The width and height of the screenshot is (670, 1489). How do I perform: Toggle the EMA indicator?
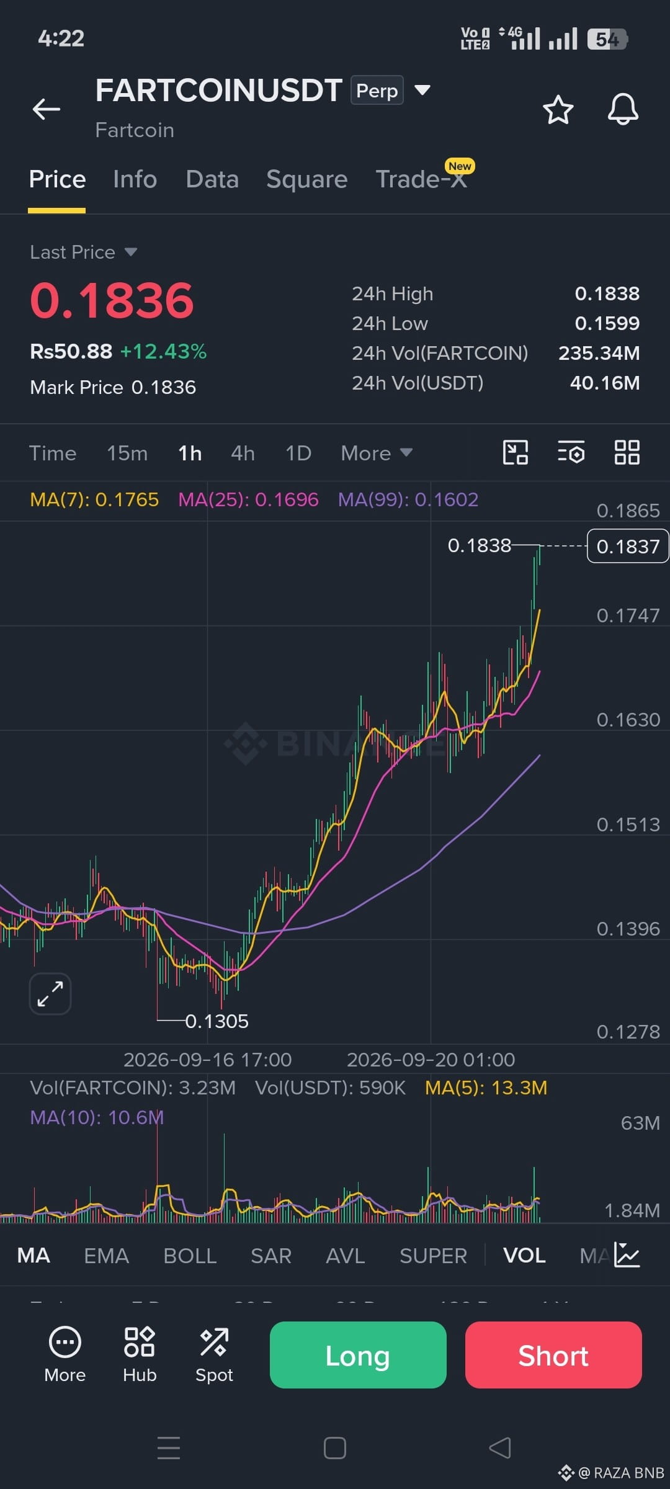click(107, 1256)
